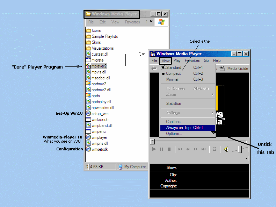Click the Preview playlist button
Viewport: 276px width, 207px height.
[x=214, y=149]
